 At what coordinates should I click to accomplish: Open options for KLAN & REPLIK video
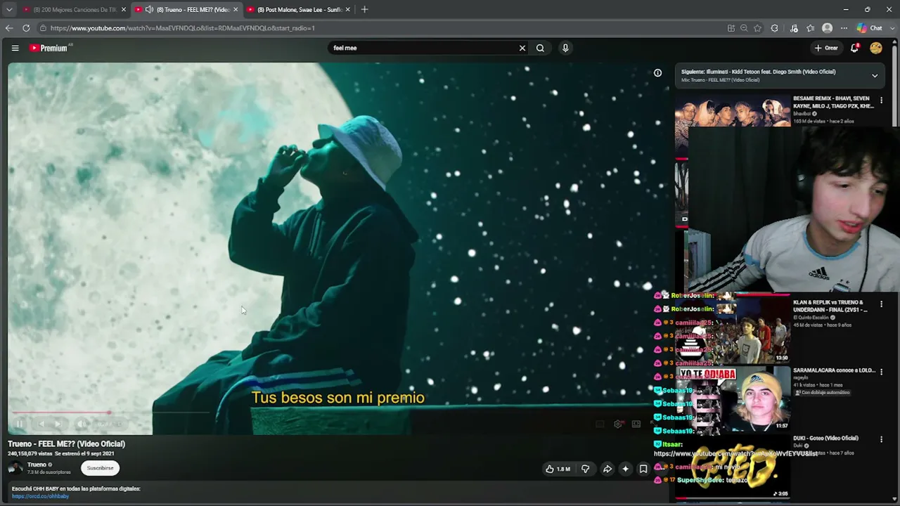[881, 304]
